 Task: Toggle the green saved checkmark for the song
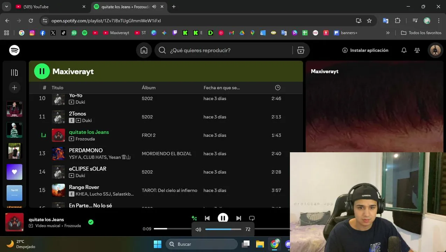[91, 222]
